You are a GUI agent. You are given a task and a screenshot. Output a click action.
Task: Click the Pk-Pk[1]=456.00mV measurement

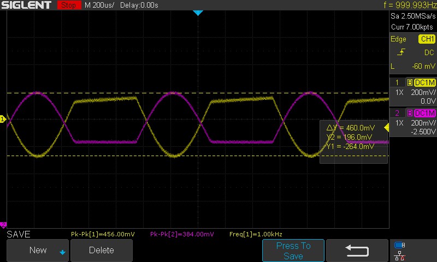point(103,234)
